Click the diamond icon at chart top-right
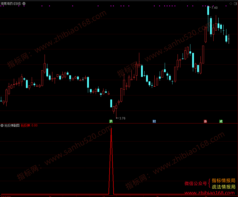The image size is (238, 197). [x=231, y=4]
